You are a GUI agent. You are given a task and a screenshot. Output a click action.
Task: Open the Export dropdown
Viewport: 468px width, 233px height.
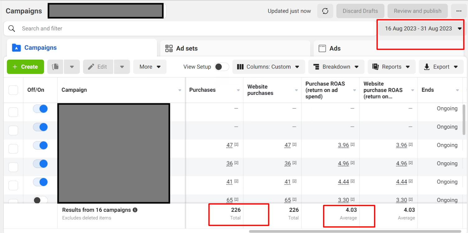pyautogui.click(x=441, y=67)
